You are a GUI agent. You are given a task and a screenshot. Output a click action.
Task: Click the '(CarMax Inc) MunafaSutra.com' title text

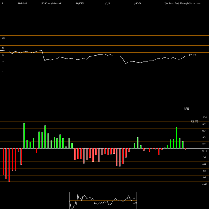pyautogui.click(x=182, y=3)
